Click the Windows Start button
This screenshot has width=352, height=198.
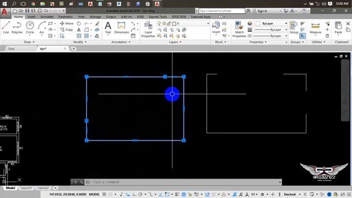(4, 4)
